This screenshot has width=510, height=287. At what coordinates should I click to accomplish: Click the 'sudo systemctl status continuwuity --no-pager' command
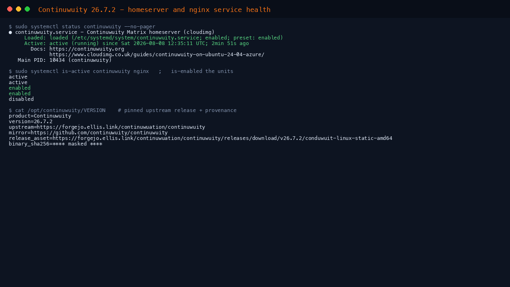85,27
